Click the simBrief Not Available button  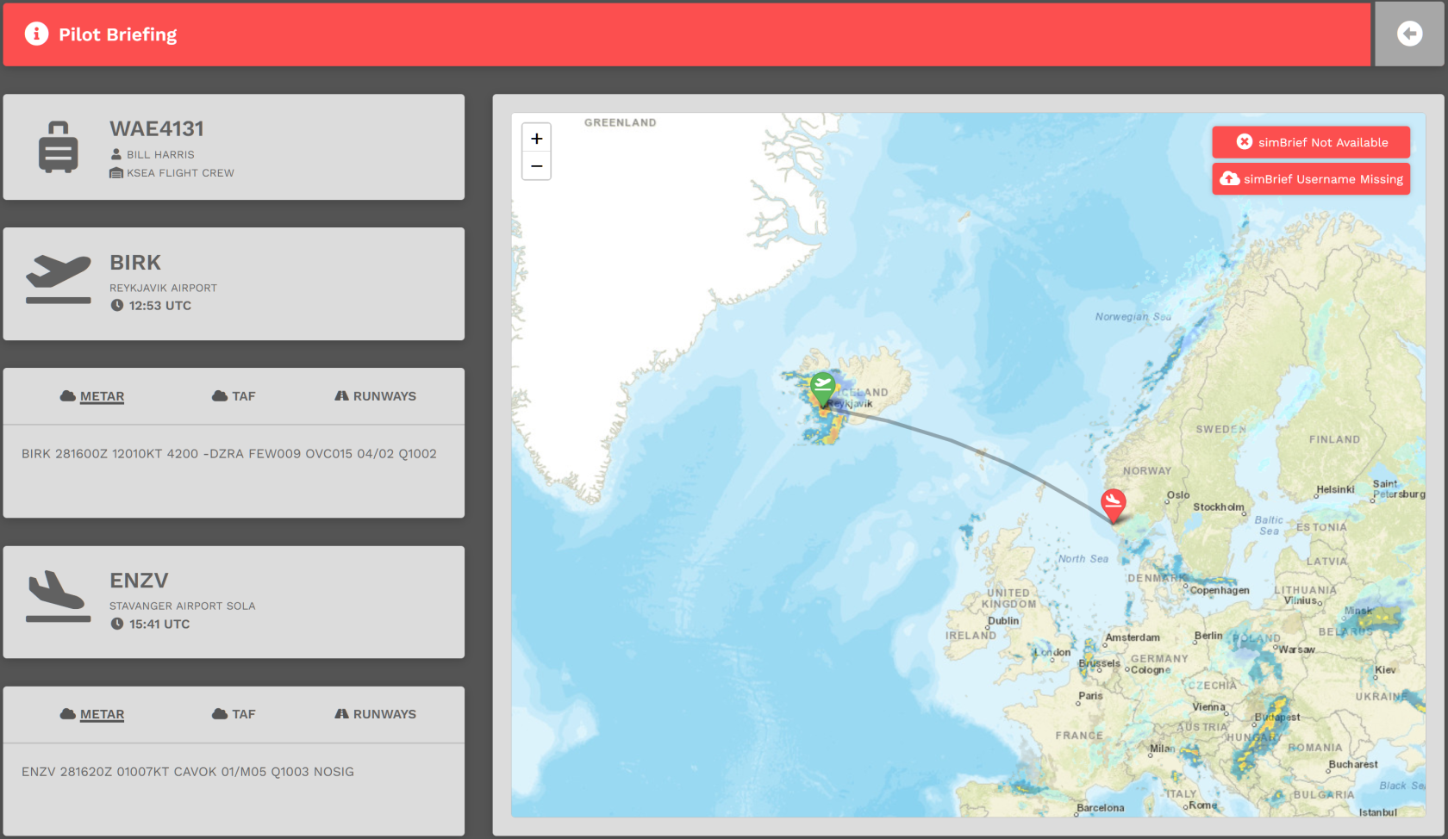[x=1311, y=142]
